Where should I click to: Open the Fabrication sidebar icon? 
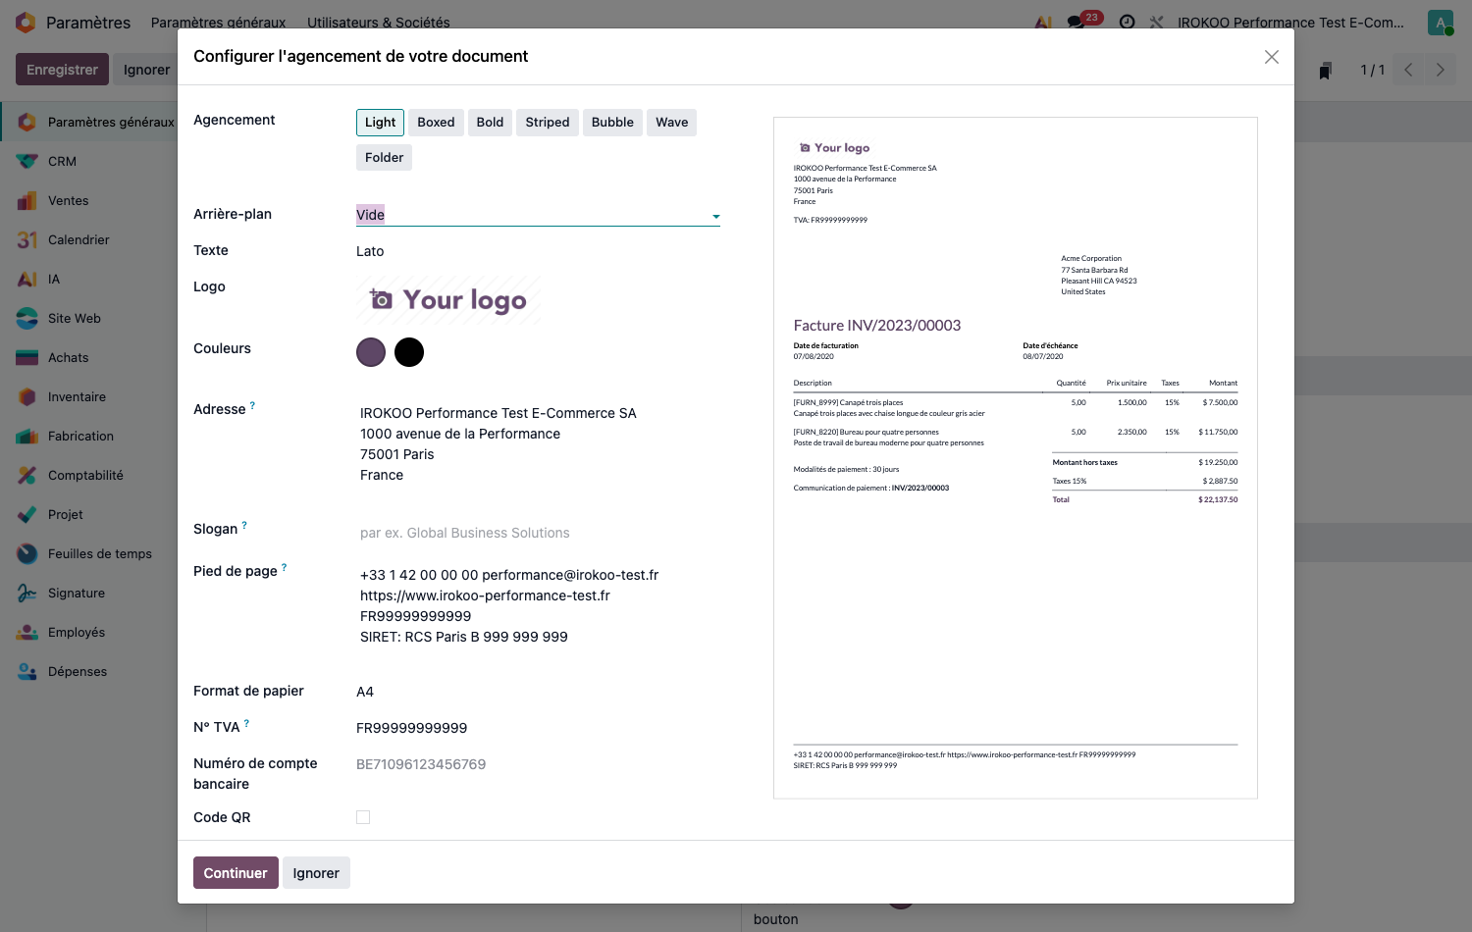click(x=27, y=436)
